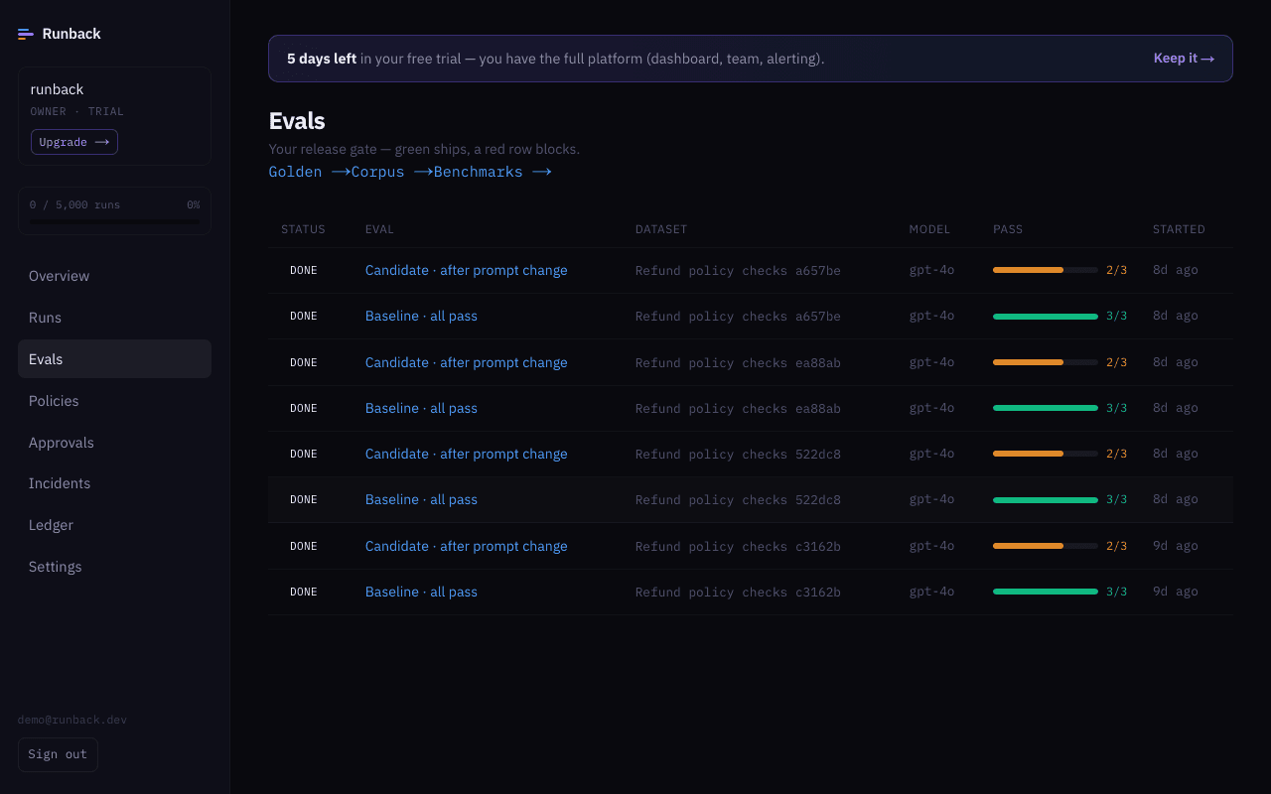
Task: Open the Overview page
Action: pos(114,276)
